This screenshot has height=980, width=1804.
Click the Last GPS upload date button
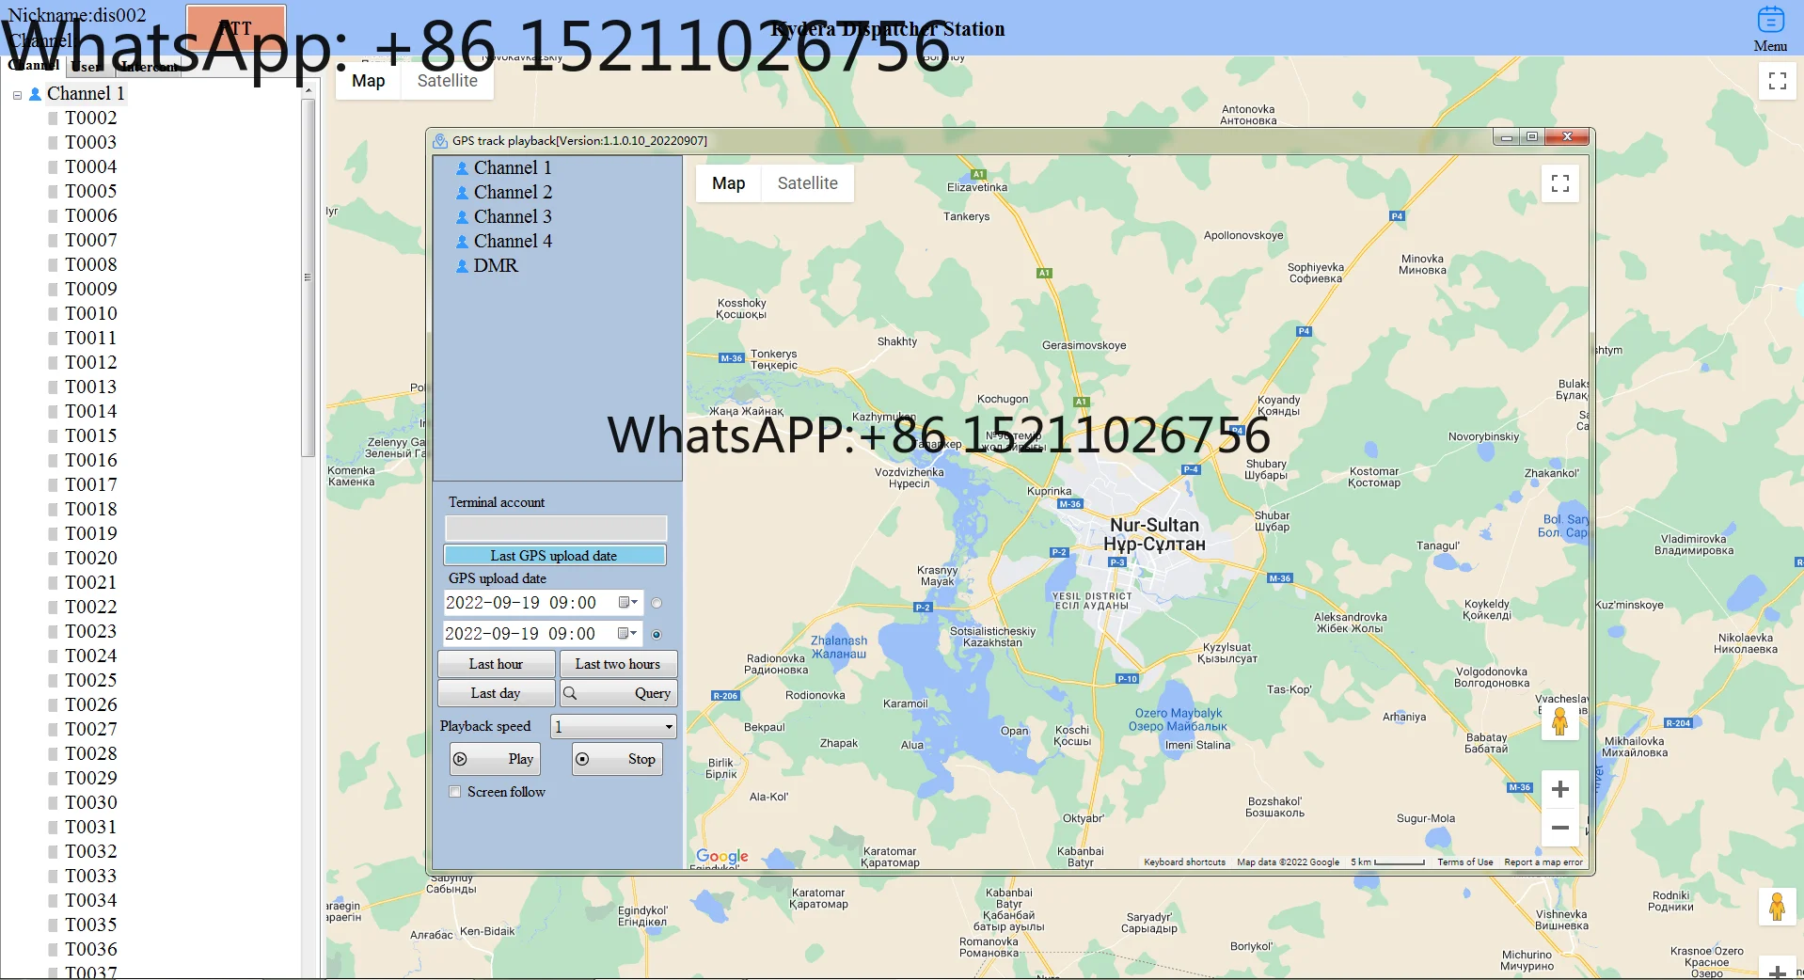point(555,556)
